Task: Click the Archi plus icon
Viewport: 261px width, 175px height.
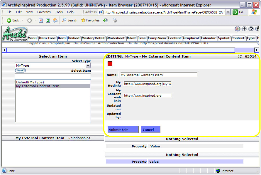Action: coord(244,29)
